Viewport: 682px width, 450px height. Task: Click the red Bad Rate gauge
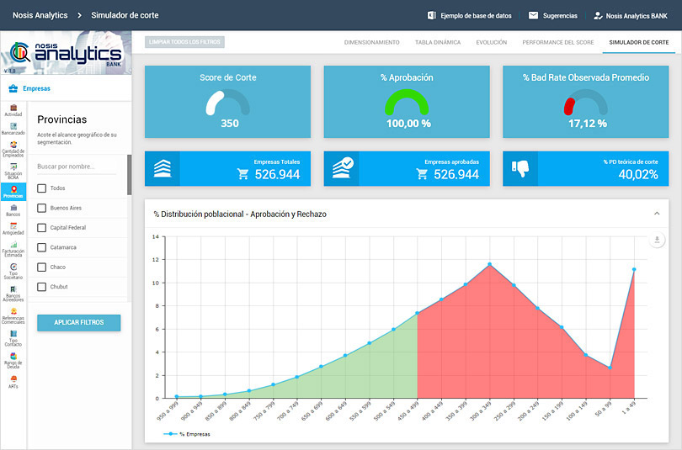[585, 103]
